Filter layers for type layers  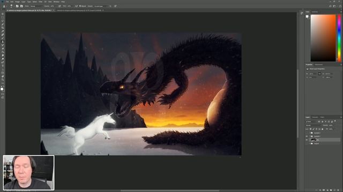(325, 122)
